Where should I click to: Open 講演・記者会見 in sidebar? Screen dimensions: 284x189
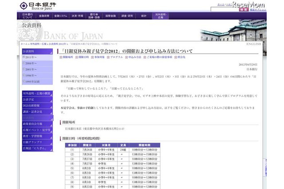pos(37,112)
